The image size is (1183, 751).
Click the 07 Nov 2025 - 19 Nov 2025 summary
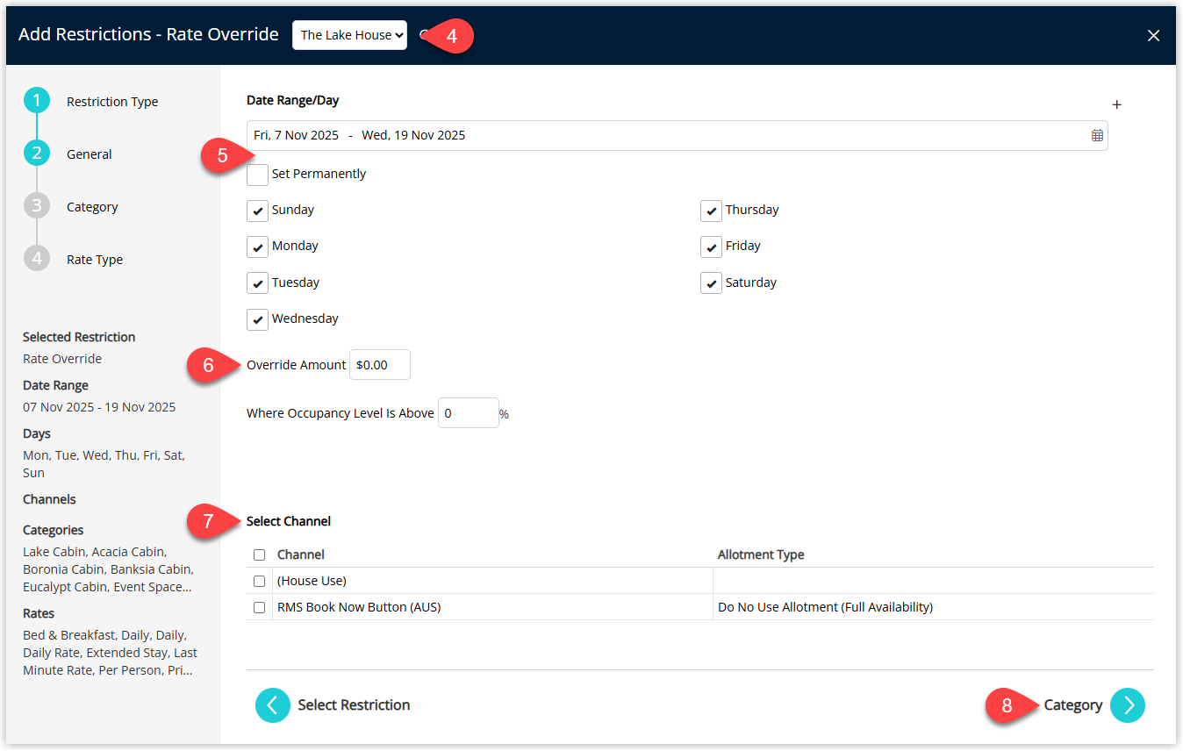point(99,407)
